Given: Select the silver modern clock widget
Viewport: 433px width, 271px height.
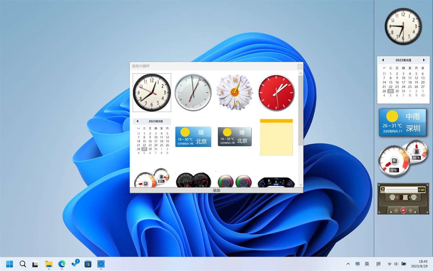Looking at the screenshot, I should 193,92.
